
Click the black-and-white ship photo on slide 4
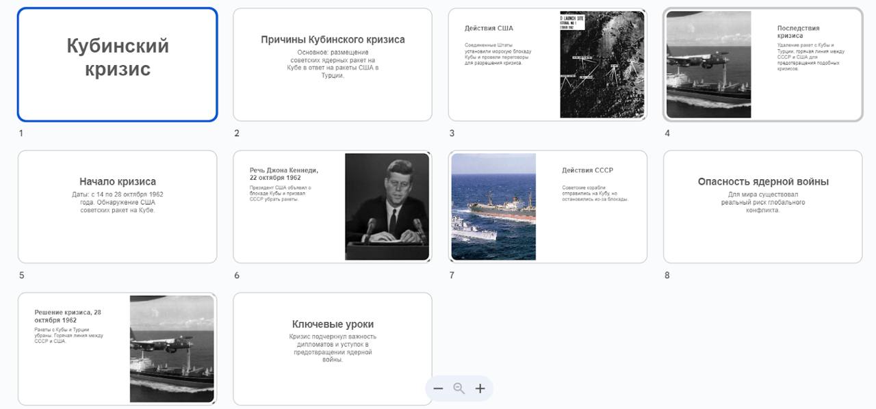708,64
